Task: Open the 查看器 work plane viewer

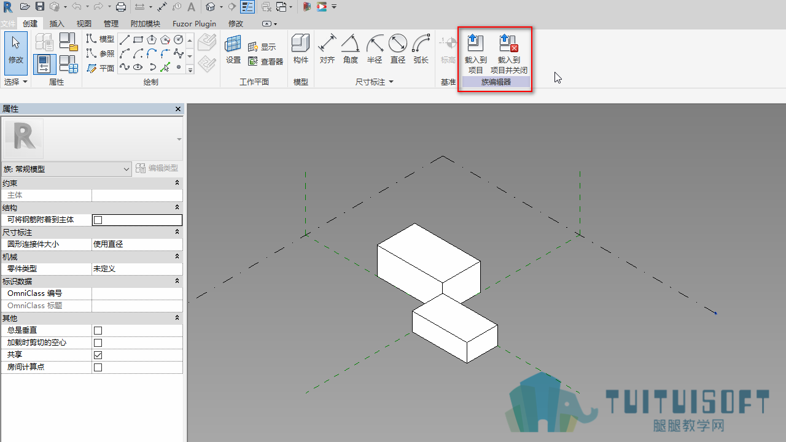Action: (265, 61)
